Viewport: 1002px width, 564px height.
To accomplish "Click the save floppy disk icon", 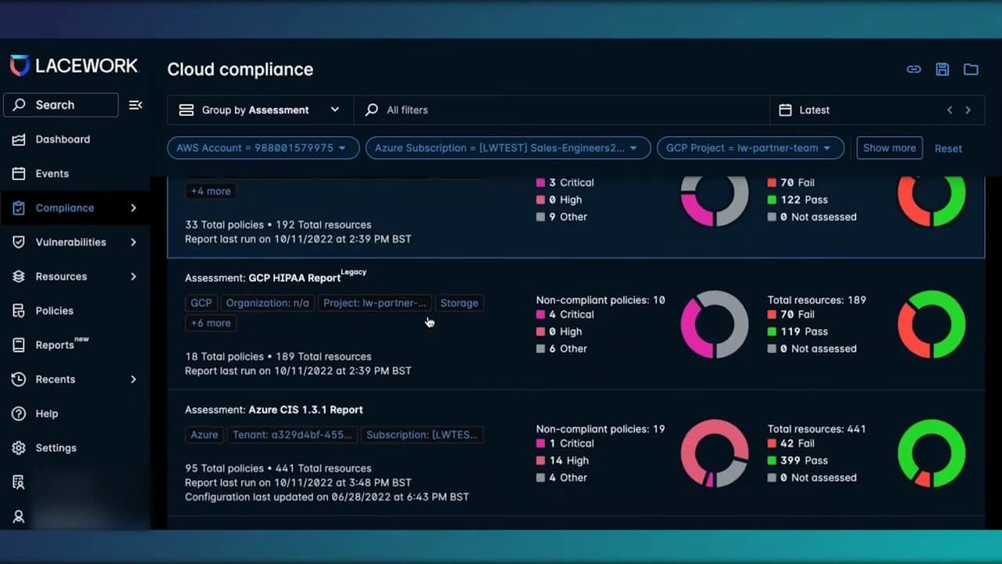I will pyautogui.click(x=943, y=70).
